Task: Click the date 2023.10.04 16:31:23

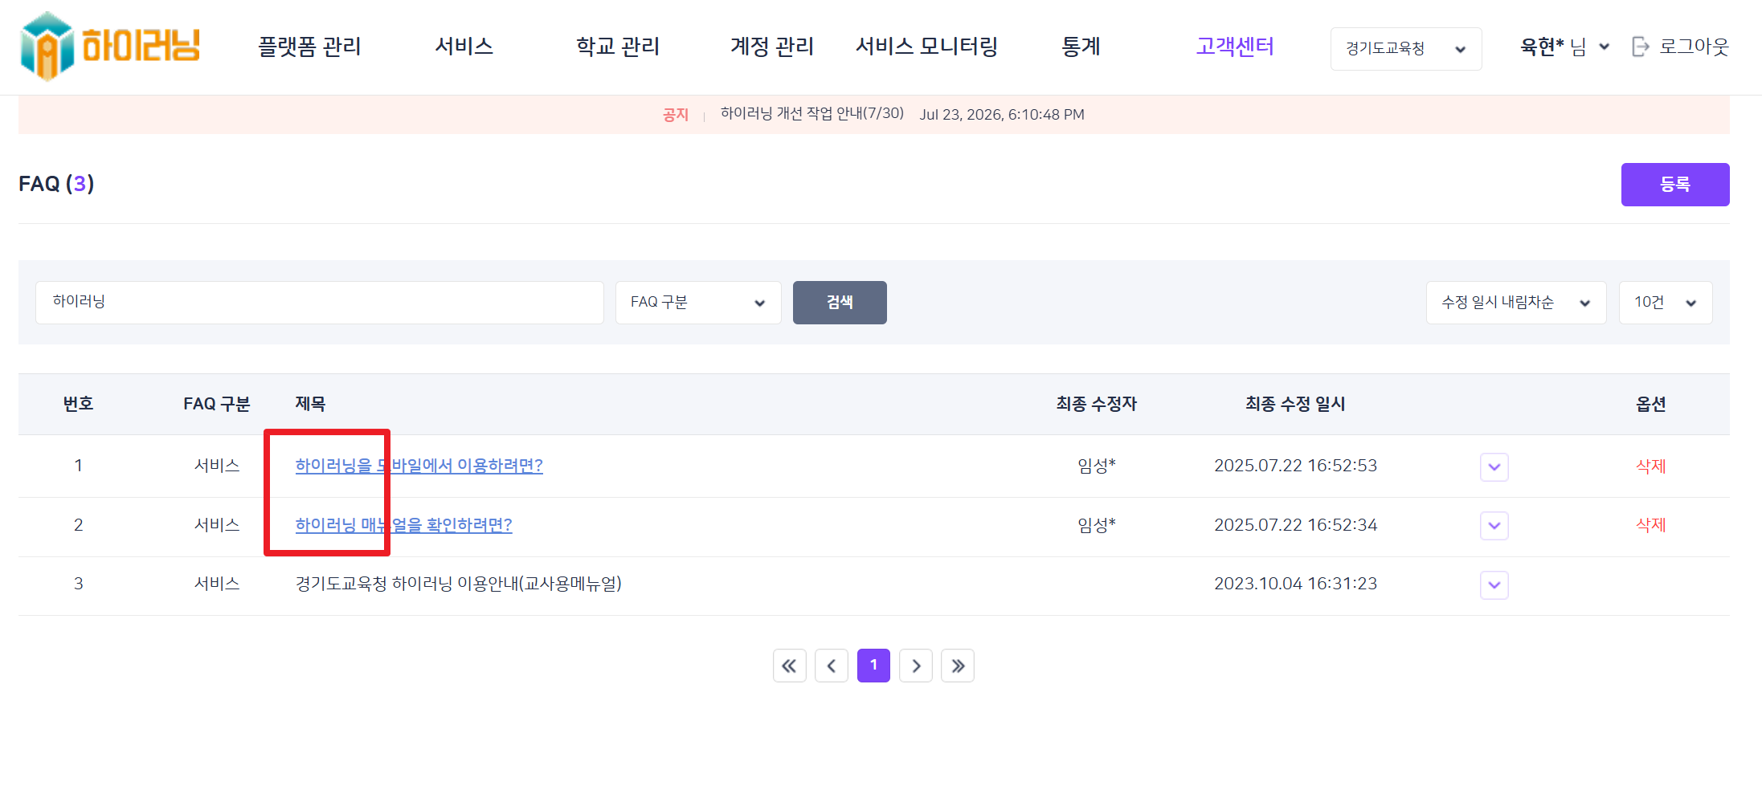Action: 1295,584
